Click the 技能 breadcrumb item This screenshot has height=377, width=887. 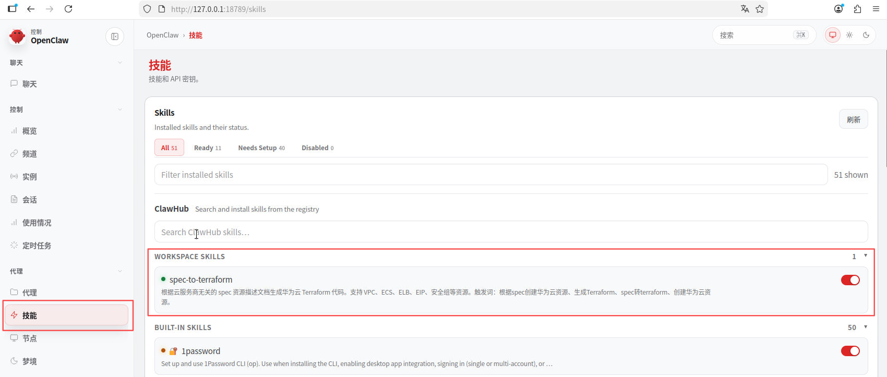coord(196,35)
